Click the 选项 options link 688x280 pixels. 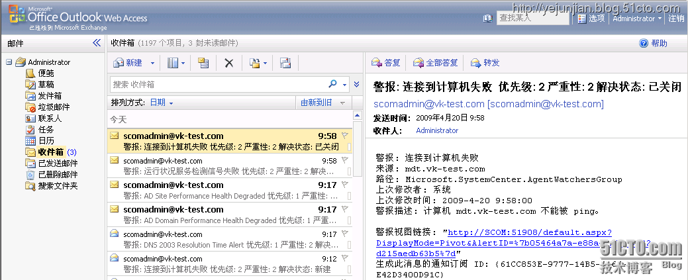[x=597, y=19]
